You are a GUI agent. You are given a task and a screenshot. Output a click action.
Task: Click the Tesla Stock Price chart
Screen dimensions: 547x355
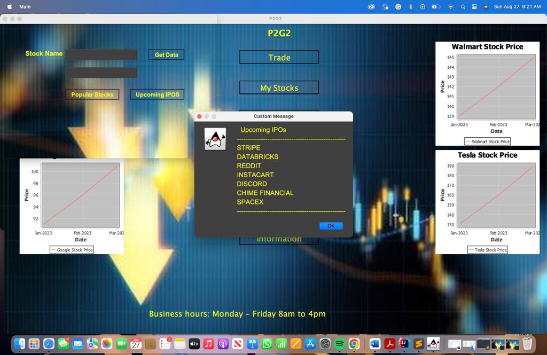point(487,202)
